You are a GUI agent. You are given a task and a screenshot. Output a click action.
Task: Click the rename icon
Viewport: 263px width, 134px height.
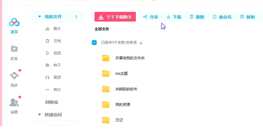coord(215,17)
